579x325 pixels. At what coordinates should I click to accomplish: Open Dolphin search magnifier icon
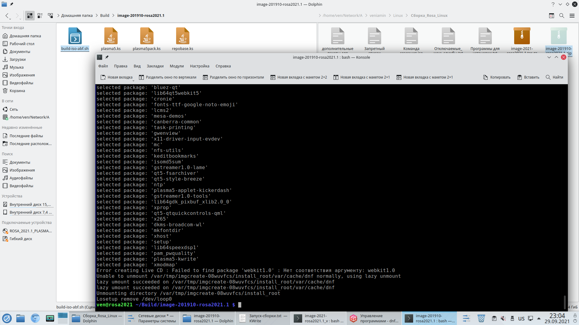[x=562, y=16]
